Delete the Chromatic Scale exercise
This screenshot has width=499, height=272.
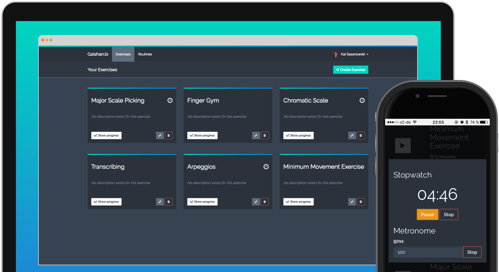coord(361,135)
